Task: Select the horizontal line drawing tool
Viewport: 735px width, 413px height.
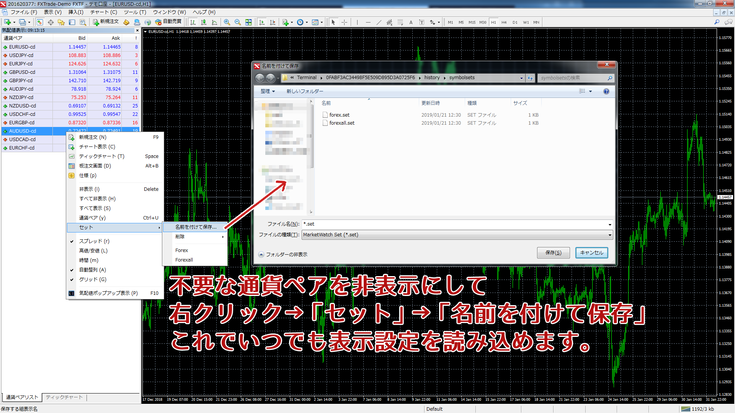Action: pos(368,22)
